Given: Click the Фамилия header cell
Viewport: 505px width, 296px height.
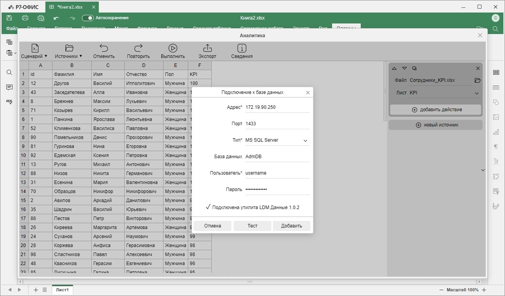Looking at the screenshot, I should point(72,74).
